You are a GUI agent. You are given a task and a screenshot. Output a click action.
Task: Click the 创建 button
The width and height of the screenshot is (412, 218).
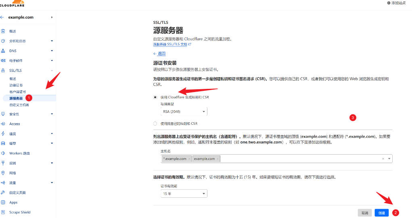pos(381,213)
